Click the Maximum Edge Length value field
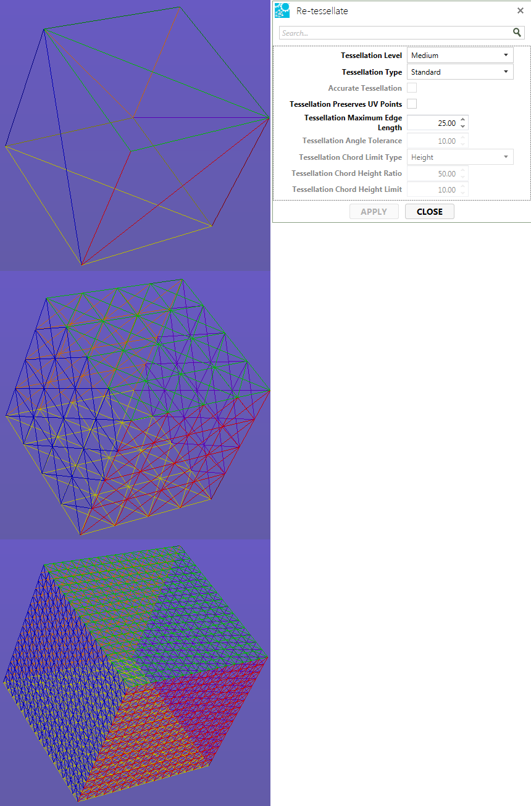 433,123
